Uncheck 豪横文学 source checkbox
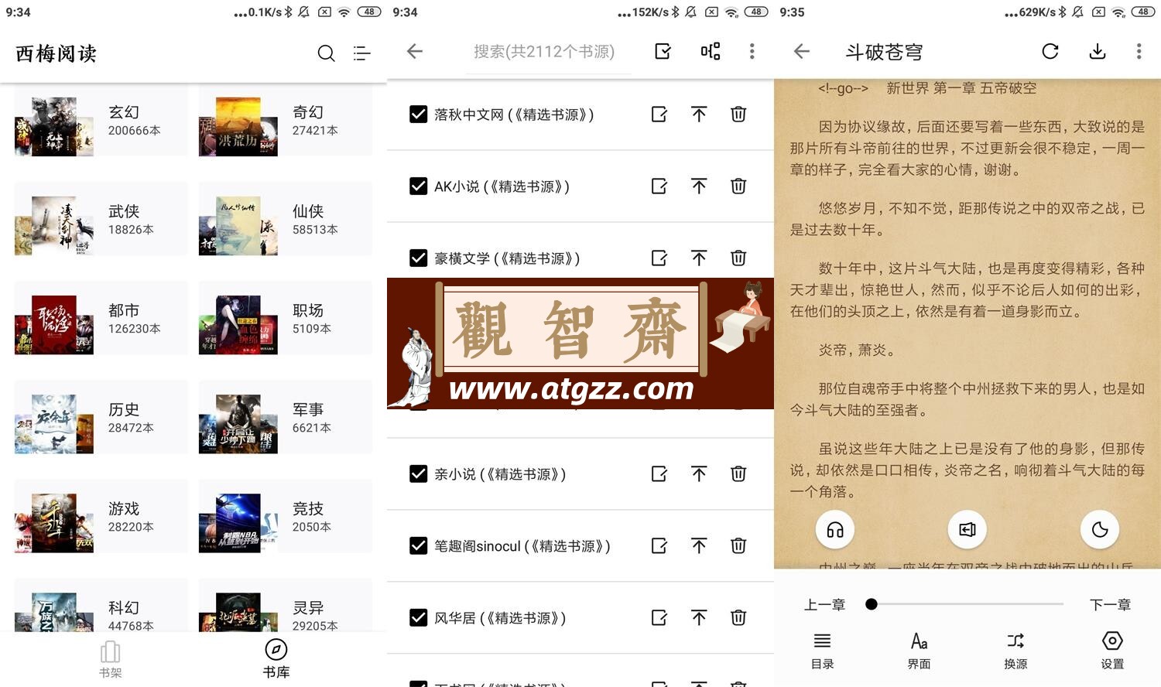 [418, 258]
